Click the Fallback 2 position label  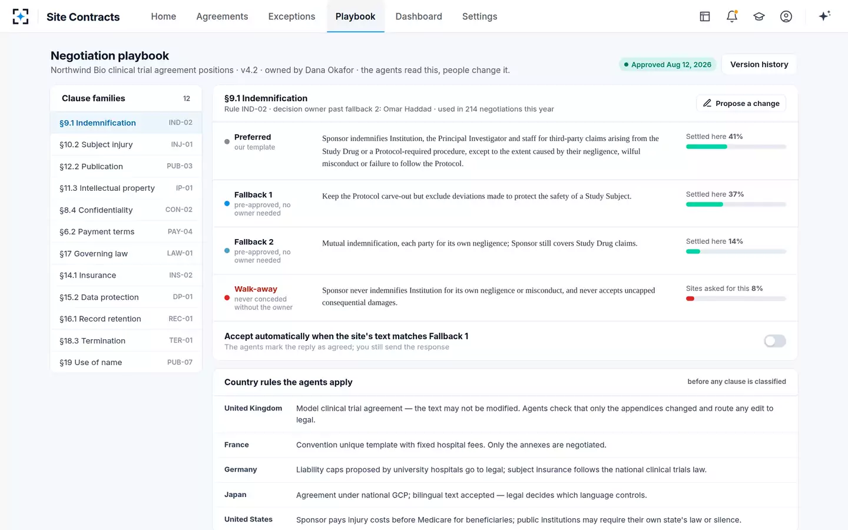pos(254,242)
